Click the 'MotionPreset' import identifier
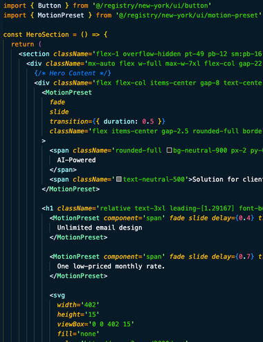 61,15
